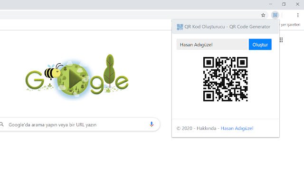Open the QR Code Generator extension icon

[x=275, y=15]
